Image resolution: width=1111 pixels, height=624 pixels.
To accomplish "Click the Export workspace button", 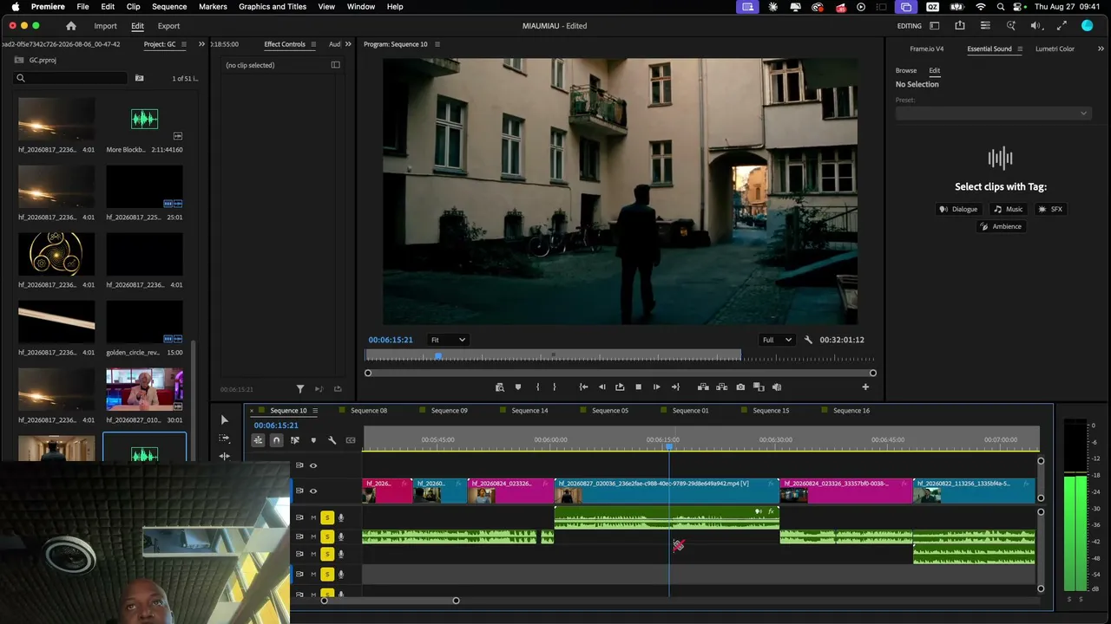I will pyautogui.click(x=168, y=26).
